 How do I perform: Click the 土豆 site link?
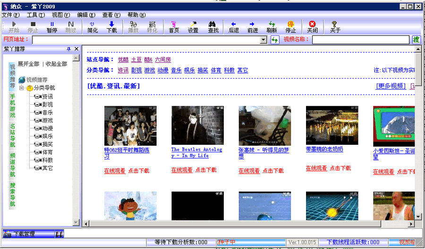pos(136,59)
